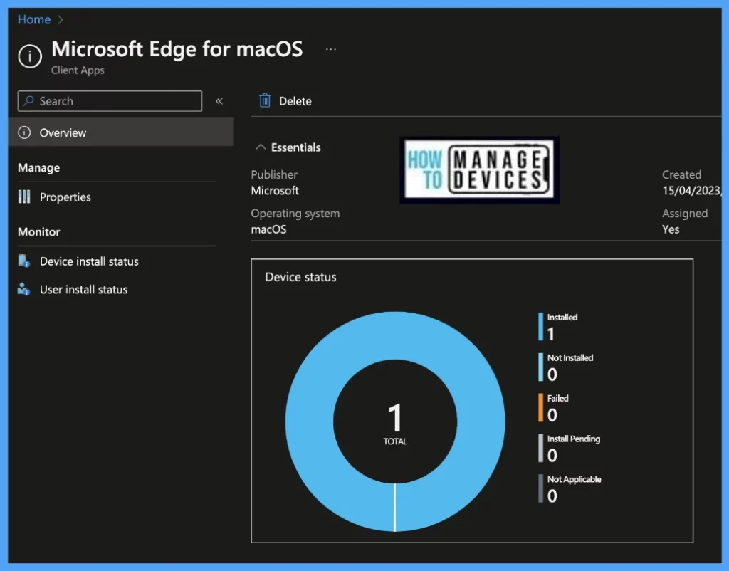The height and width of the screenshot is (571, 729).
Task: Click the Client Apps subtitle
Action: [x=78, y=70]
